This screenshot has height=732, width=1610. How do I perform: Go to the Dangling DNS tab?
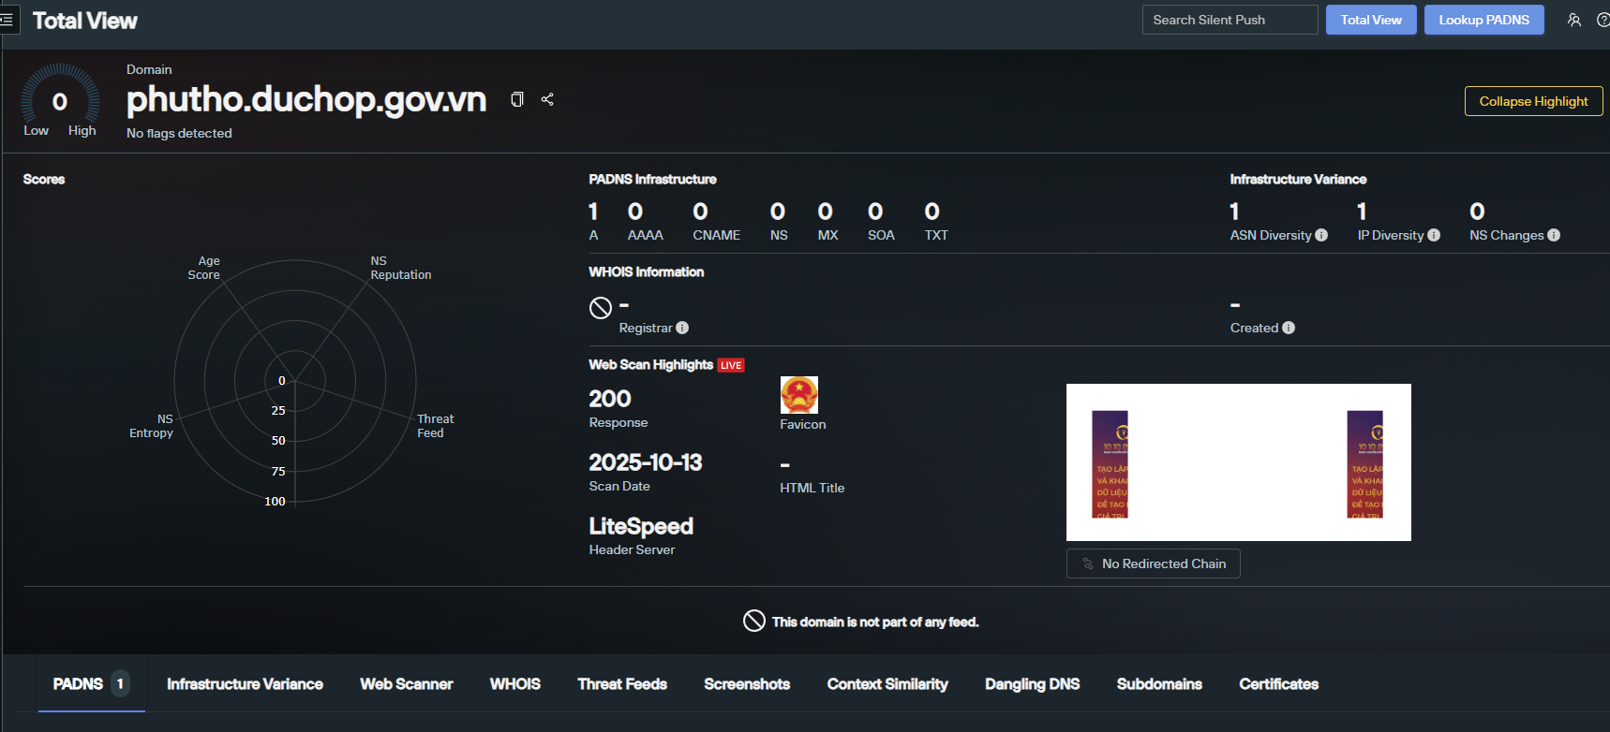[x=1032, y=684]
